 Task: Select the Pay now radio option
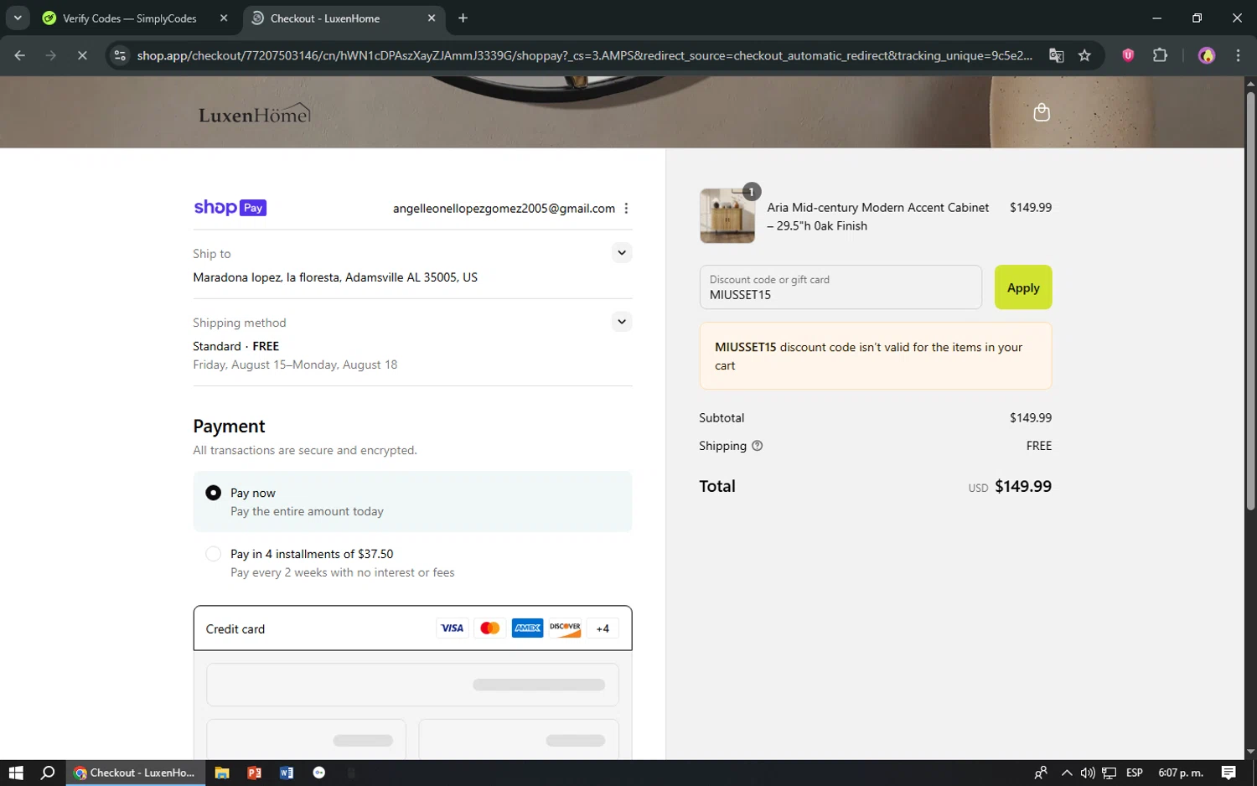click(x=214, y=493)
